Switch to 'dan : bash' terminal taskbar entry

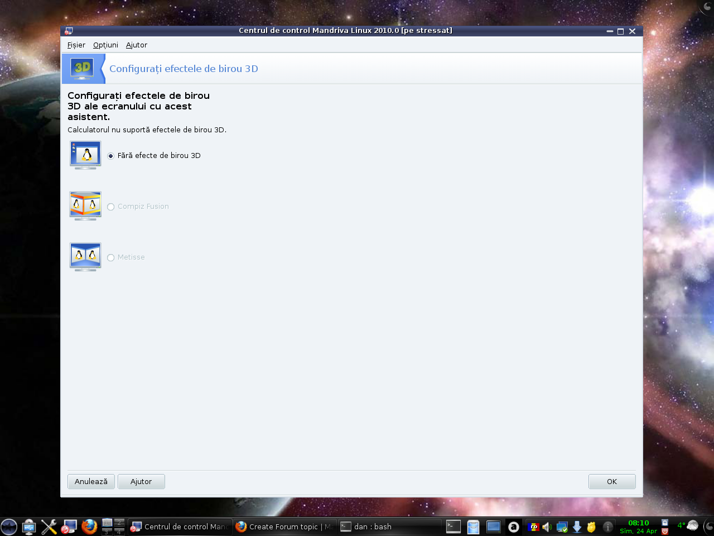pos(389,527)
